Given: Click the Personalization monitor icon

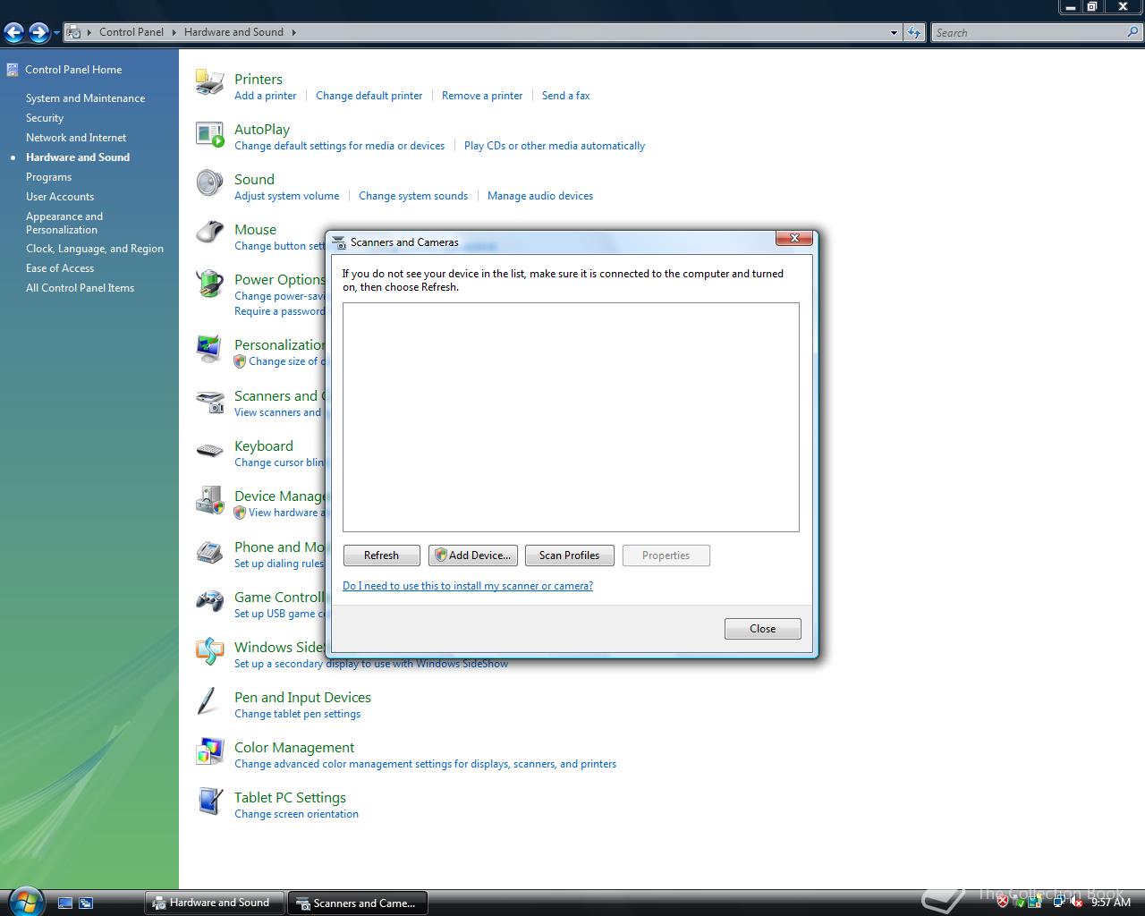Looking at the screenshot, I should tap(209, 349).
